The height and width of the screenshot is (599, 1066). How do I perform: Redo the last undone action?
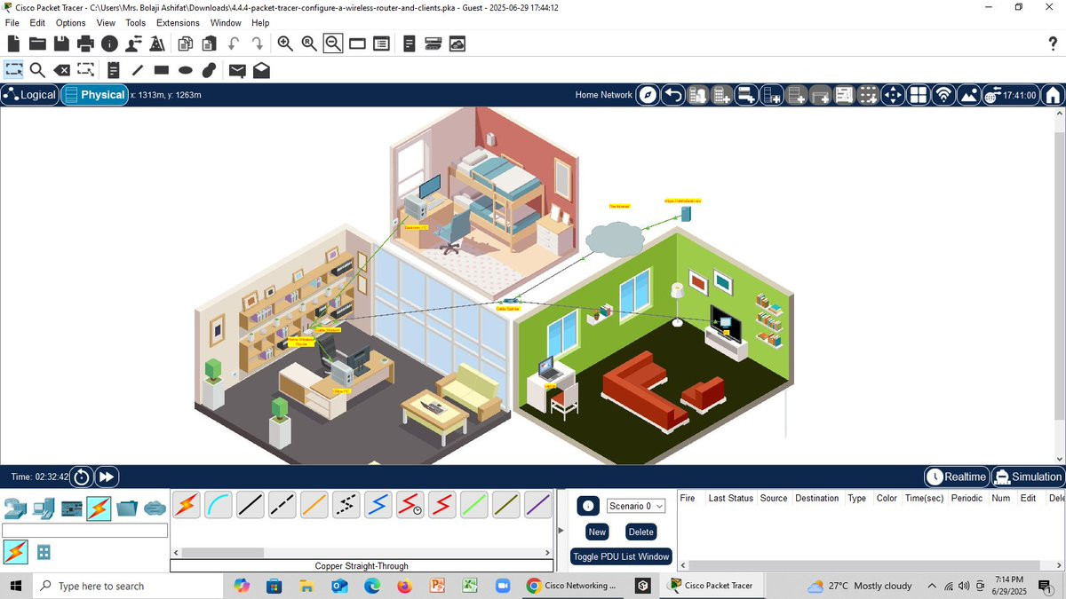click(x=258, y=43)
